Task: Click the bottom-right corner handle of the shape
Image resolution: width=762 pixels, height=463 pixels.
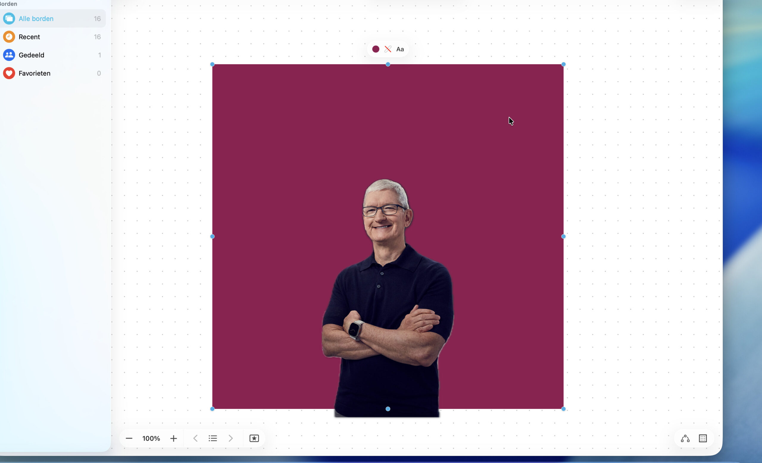Action: coord(563,409)
